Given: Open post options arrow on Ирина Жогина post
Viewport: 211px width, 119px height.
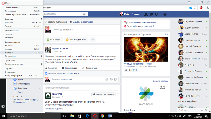Looking at the screenshot, I should (x=117, y=48).
